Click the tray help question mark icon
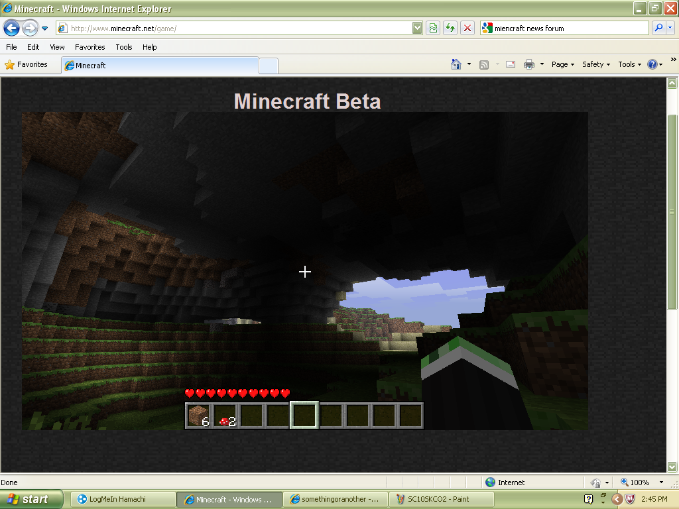Screen dimensions: 679x509 point(588,499)
